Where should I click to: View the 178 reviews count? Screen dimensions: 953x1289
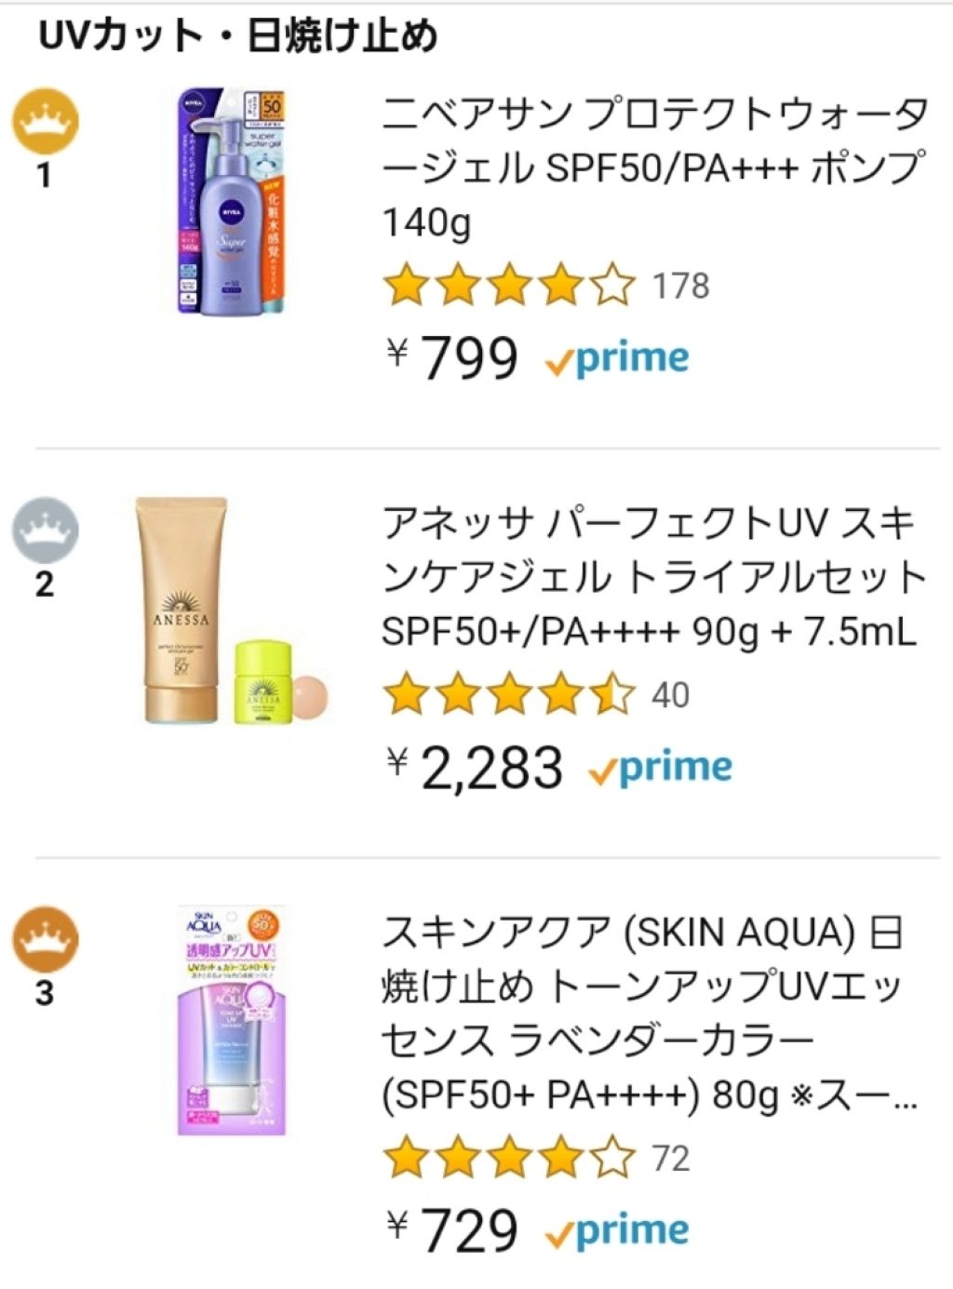[681, 287]
